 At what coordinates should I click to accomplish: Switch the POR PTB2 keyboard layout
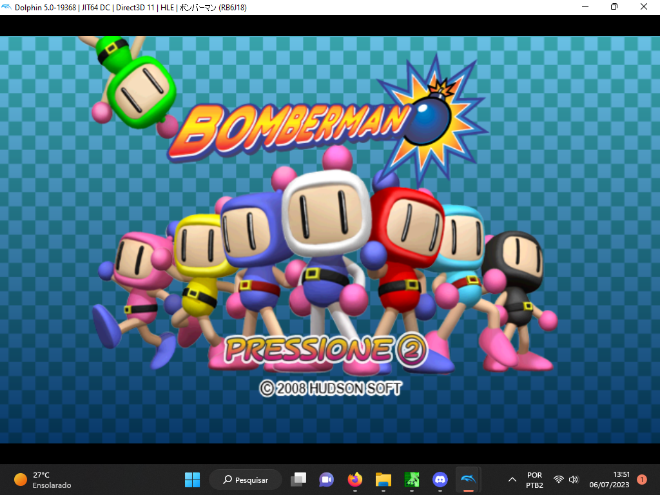coord(534,480)
